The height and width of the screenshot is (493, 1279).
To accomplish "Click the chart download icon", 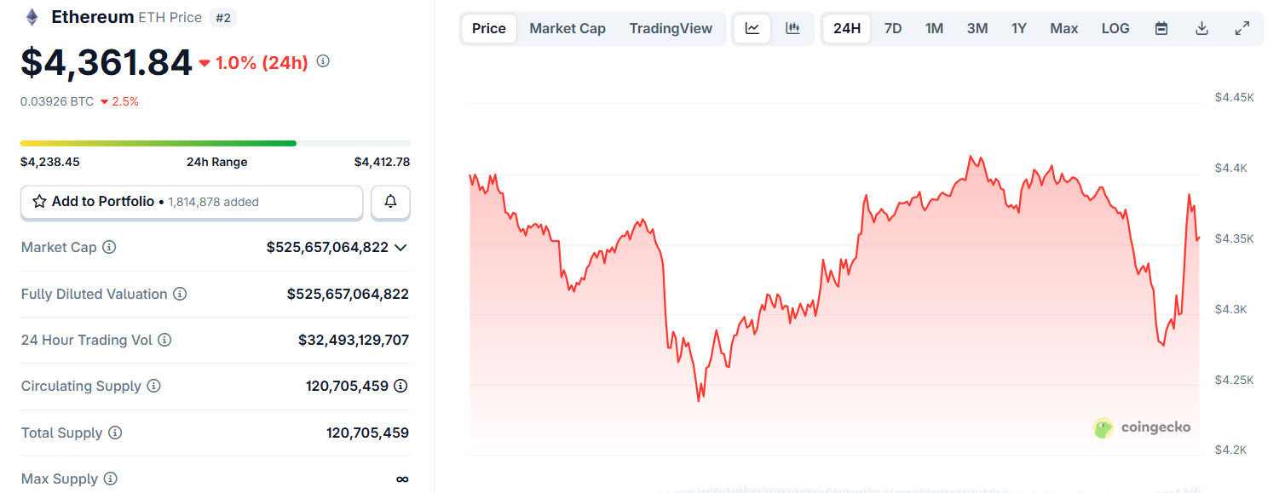I will pyautogui.click(x=1201, y=28).
